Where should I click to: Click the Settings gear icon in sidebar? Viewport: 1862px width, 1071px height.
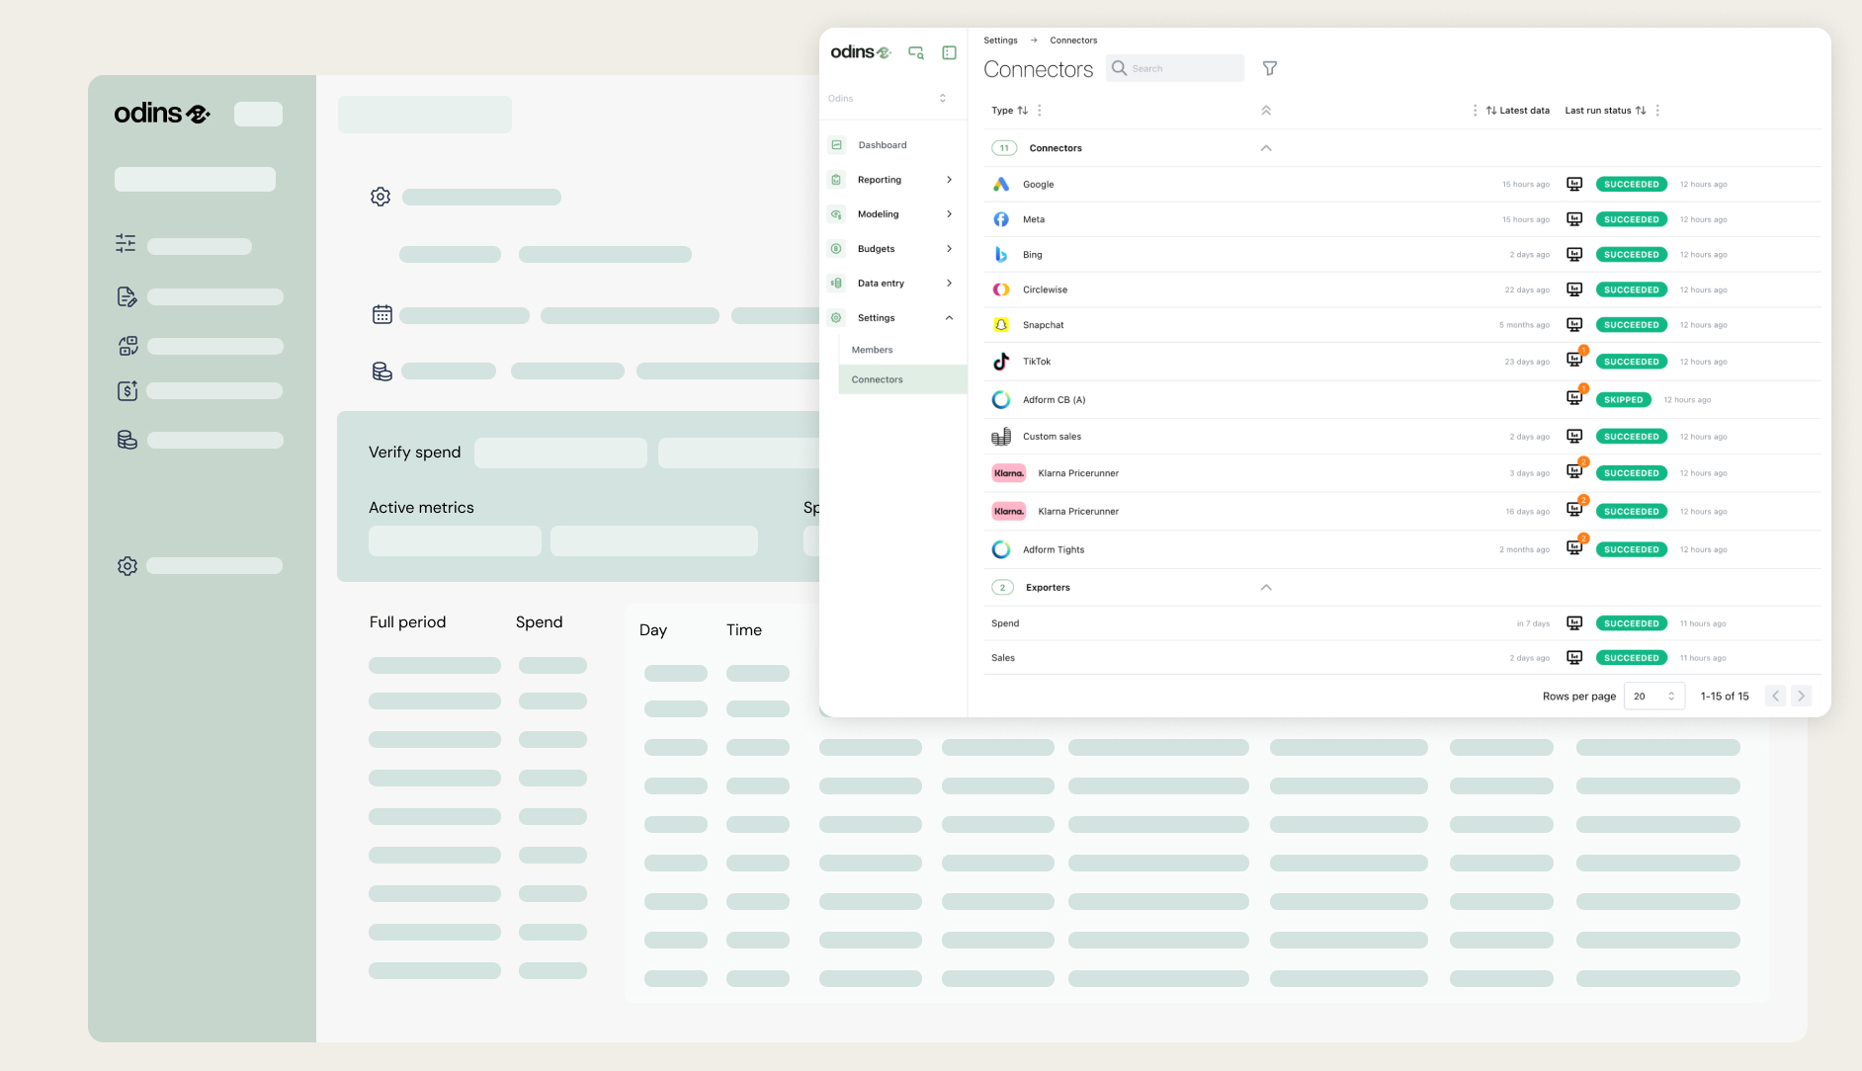click(836, 317)
